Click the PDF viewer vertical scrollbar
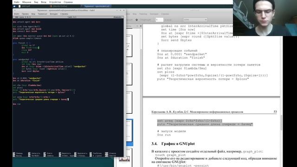297x167 pixels. tap(281, 122)
